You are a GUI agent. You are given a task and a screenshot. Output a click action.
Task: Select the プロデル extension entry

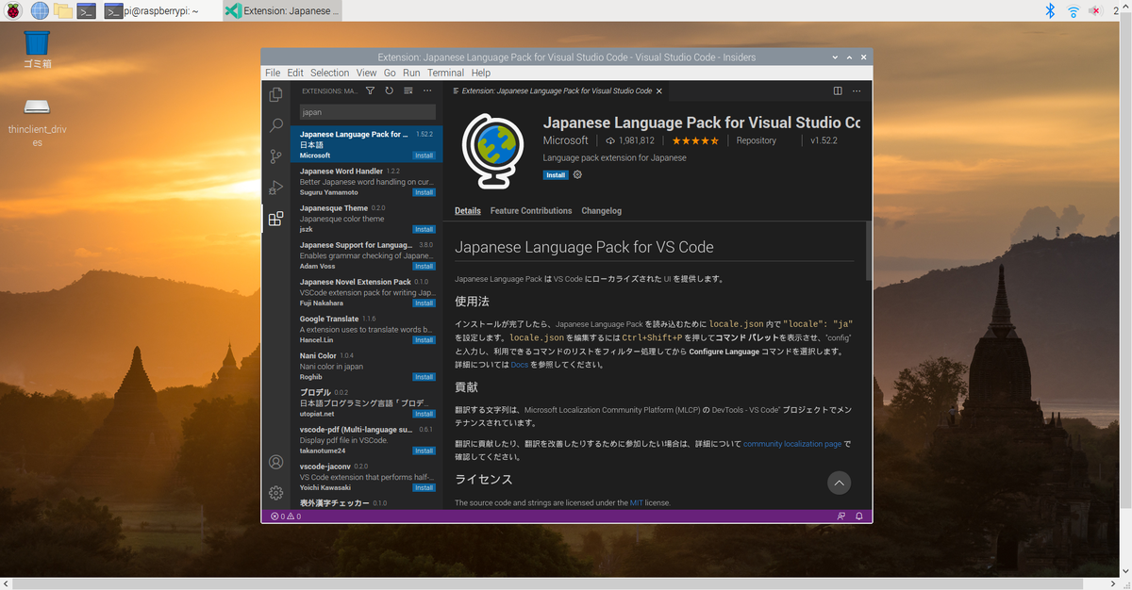point(367,402)
